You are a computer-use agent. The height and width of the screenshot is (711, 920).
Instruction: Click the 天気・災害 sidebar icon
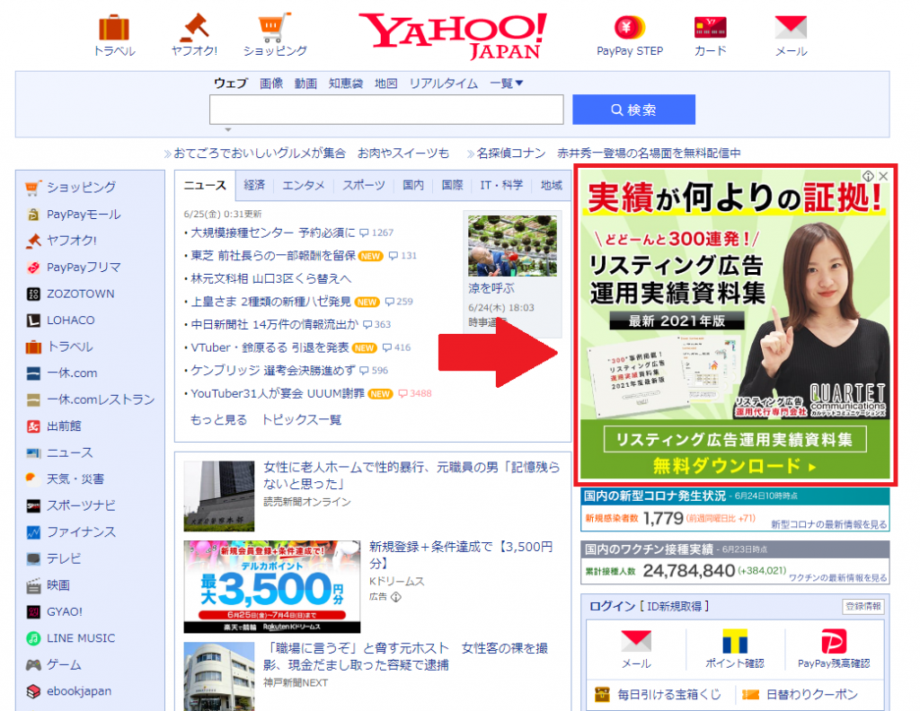coord(33,478)
